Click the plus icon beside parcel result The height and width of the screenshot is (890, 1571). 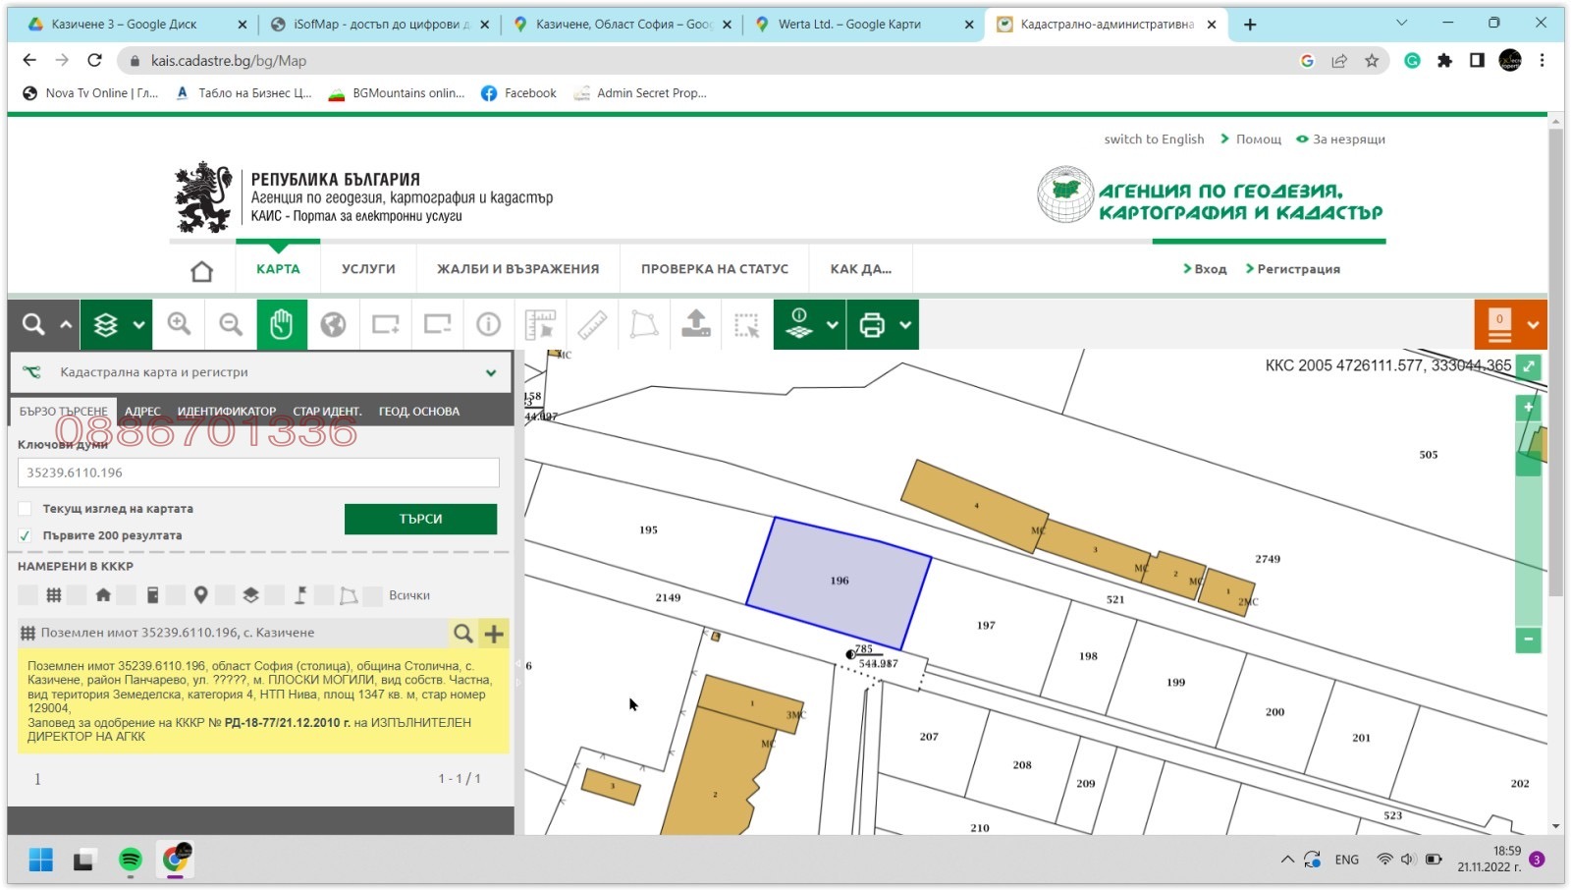(495, 634)
